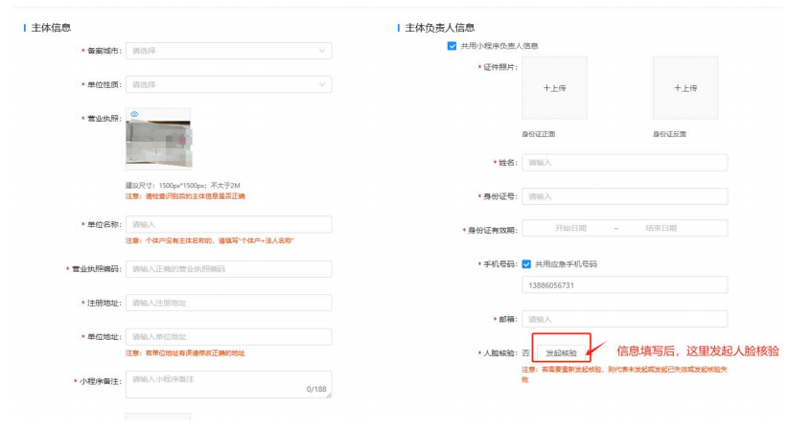This screenshot has width=812, height=430.
Task: Click the 邮箱 input field
Action: point(624,319)
